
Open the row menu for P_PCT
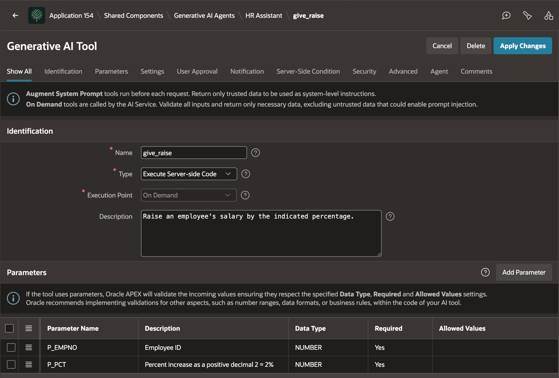pos(29,364)
